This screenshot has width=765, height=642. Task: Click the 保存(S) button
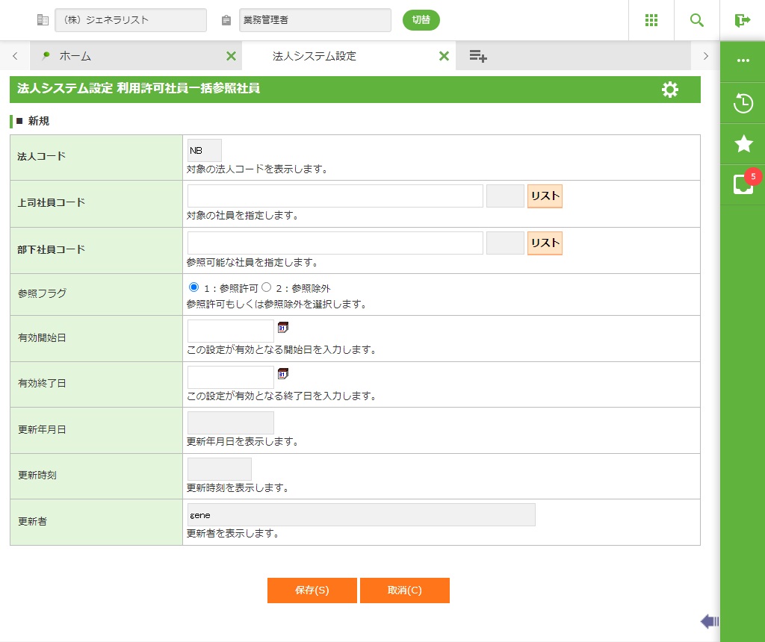(x=312, y=590)
